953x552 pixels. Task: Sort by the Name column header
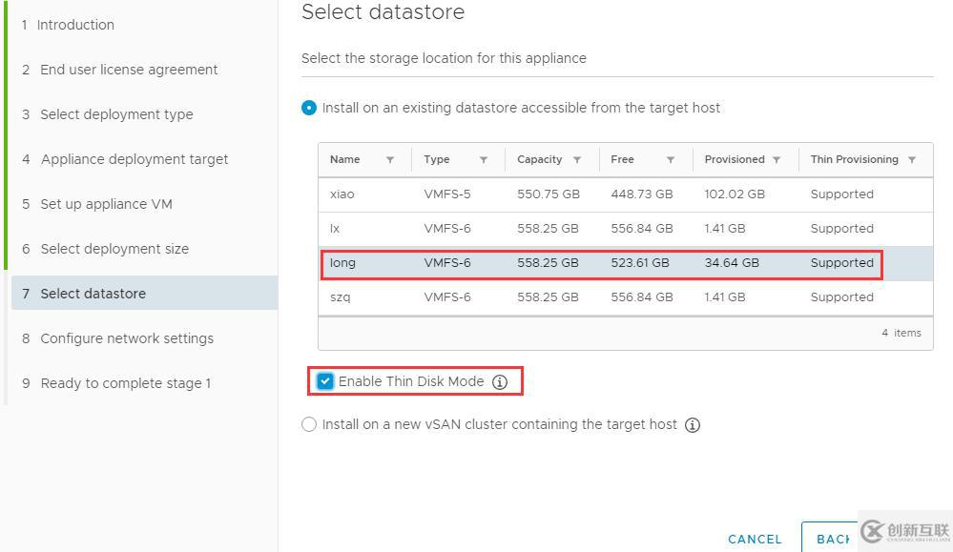[344, 160]
